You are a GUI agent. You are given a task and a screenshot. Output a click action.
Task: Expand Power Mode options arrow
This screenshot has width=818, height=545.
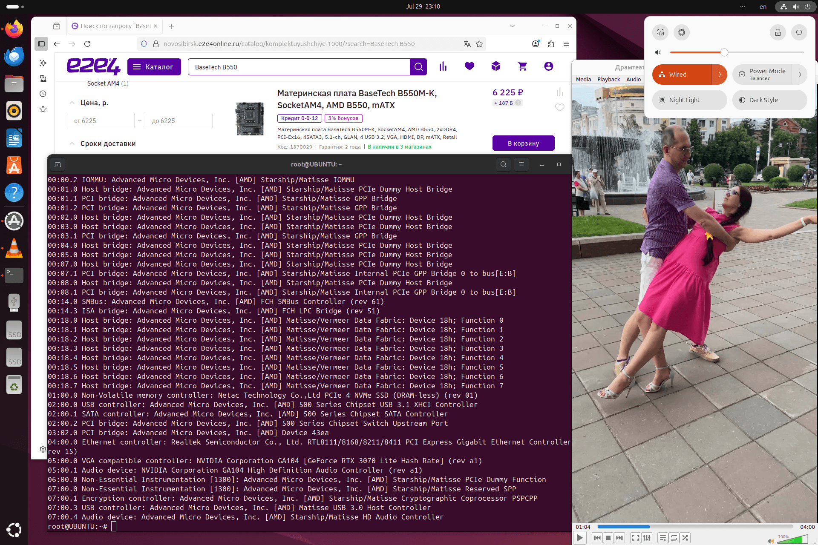click(x=800, y=75)
